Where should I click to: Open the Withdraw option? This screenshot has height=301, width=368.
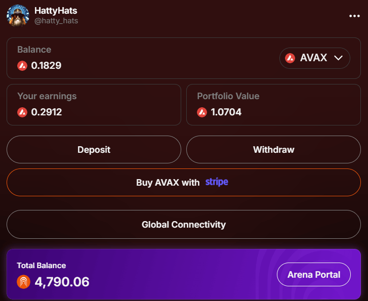click(273, 149)
